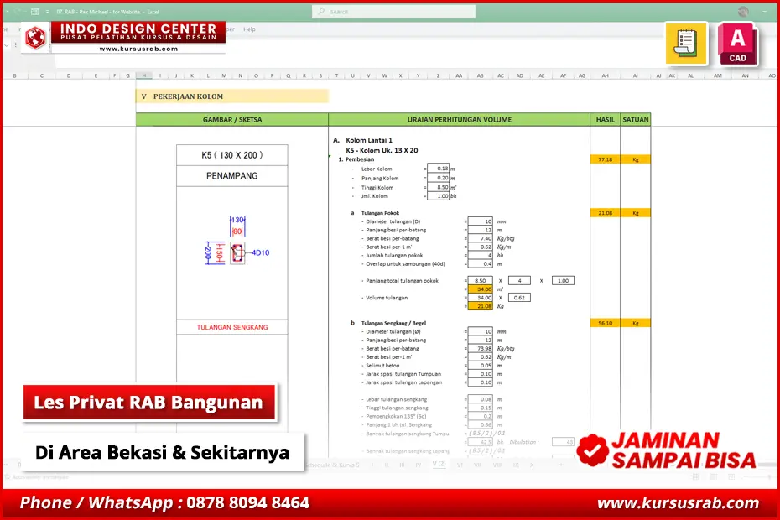Select column D header
This screenshot has width=780, height=520.
tap(69, 75)
